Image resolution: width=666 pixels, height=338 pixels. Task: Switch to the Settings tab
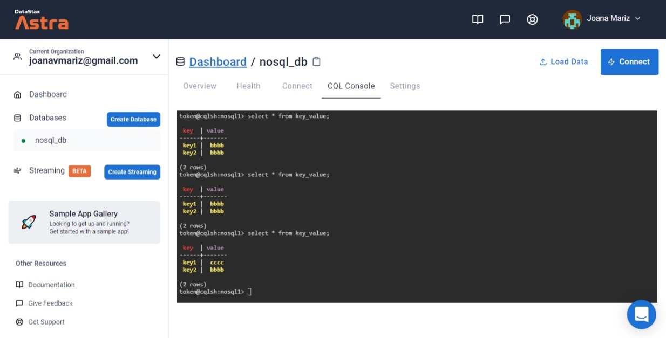405,86
